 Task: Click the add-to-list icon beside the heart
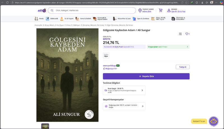coord(180,34)
